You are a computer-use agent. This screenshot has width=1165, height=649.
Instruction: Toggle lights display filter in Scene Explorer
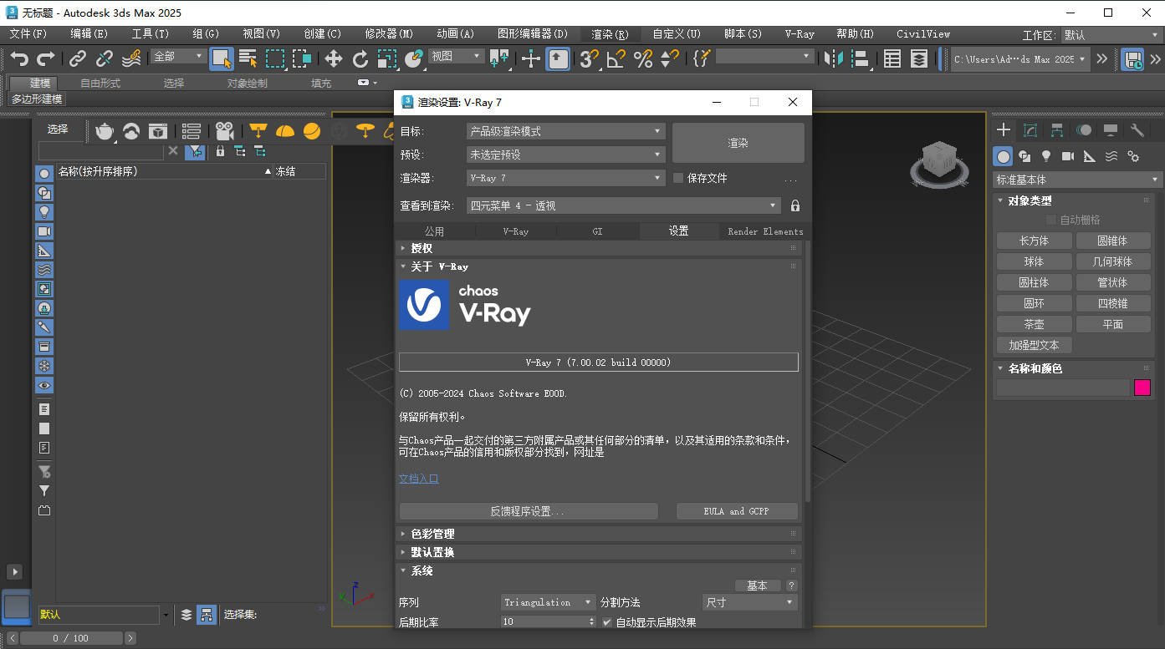pos(44,212)
